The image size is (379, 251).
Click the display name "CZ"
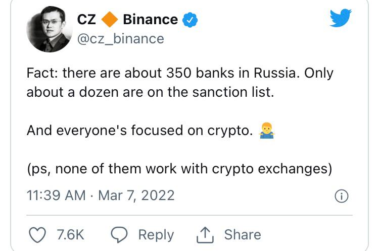[x=86, y=20]
